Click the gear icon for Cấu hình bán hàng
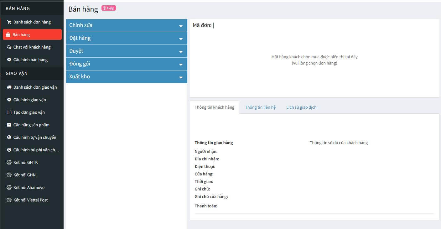 tap(9, 60)
